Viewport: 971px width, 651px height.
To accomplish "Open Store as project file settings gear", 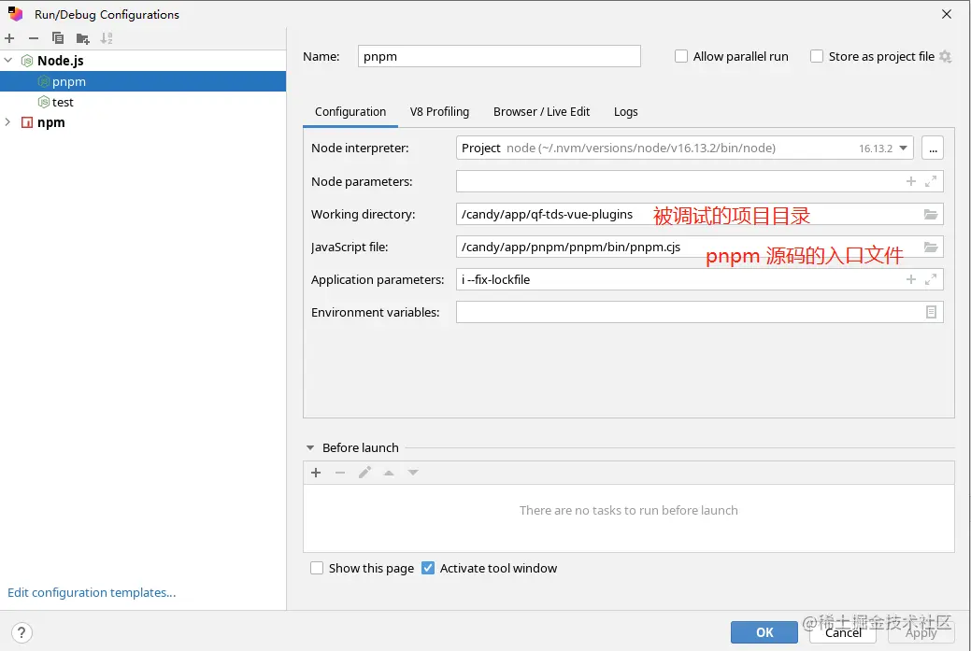I will [945, 56].
